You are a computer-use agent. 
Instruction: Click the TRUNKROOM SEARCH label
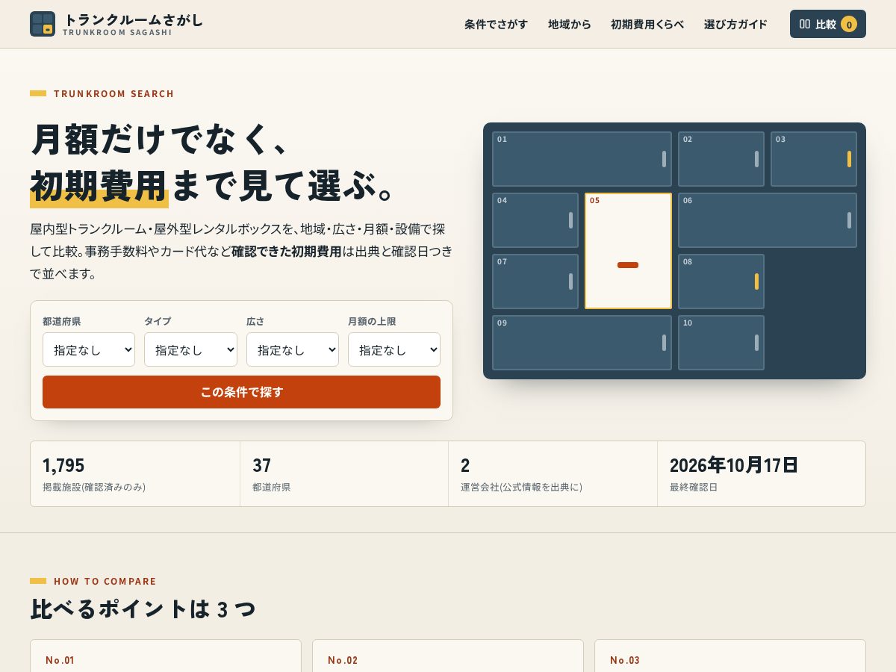coord(113,93)
